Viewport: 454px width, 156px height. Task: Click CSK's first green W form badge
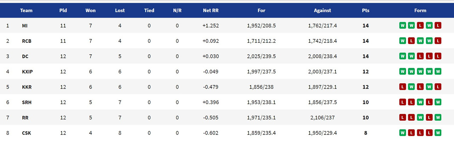pyautogui.click(x=403, y=133)
